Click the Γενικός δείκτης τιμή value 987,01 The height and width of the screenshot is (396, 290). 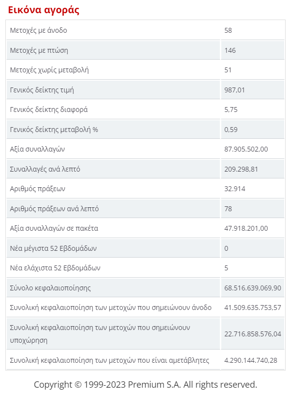(234, 90)
